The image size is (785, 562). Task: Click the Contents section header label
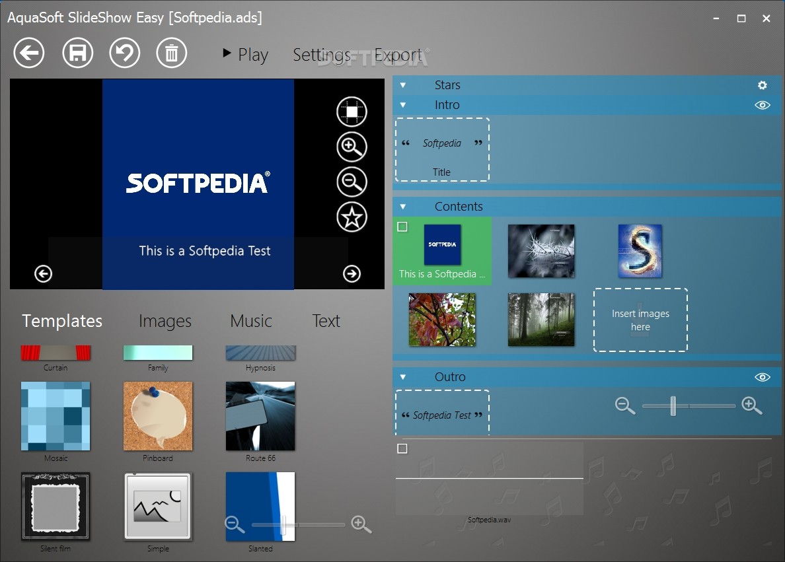pyautogui.click(x=459, y=207)
